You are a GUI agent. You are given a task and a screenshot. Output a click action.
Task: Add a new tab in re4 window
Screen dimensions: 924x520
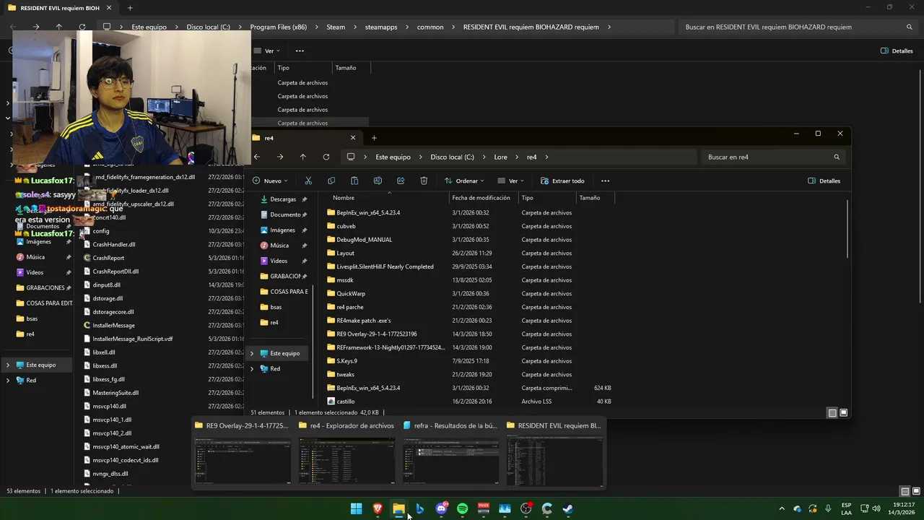374,137
